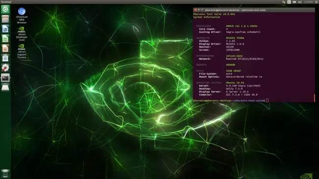Launch LibreOffice Calc from the launcher
The image size is (319, 179).
(5, 39)
